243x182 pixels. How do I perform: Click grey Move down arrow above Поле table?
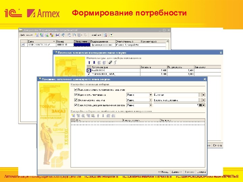click(x=103, y=116)
